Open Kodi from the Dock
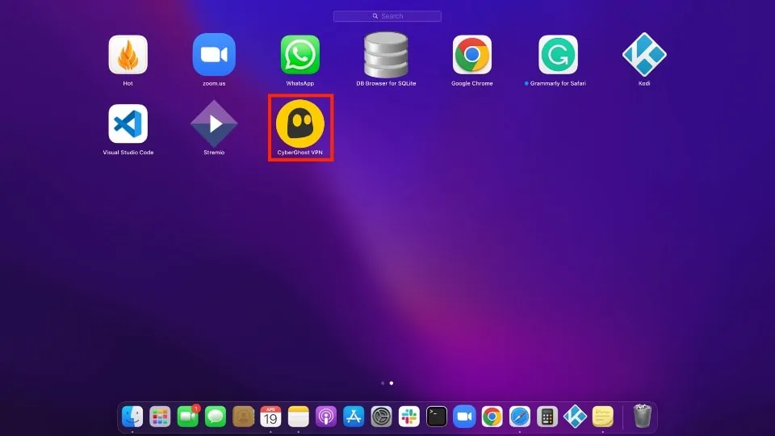The height and width of the screenshot is (436, 775). (575, 417)
